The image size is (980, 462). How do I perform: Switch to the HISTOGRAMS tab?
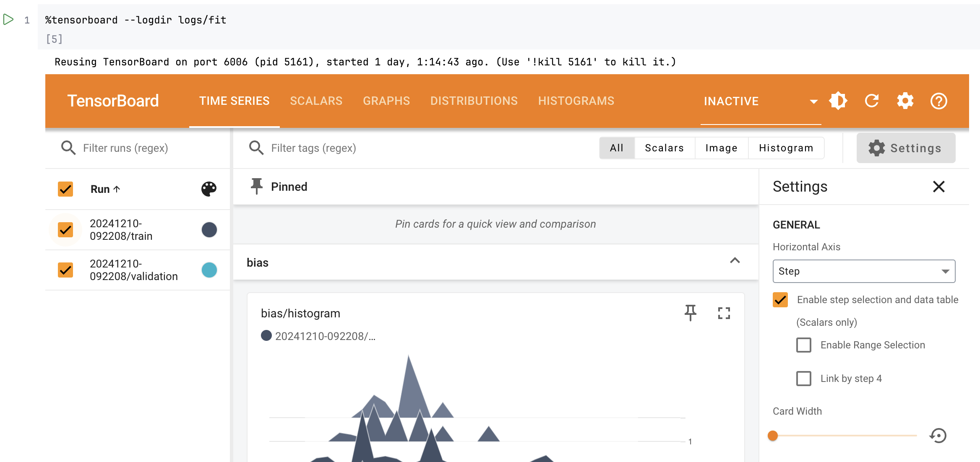click(576, 101)
